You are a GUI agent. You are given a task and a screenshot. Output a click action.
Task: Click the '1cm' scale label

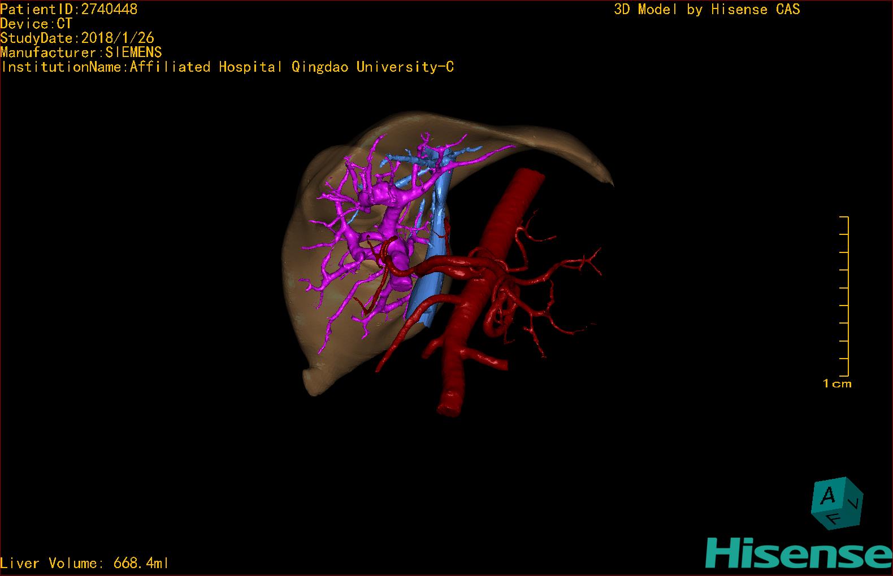(837, 384)
